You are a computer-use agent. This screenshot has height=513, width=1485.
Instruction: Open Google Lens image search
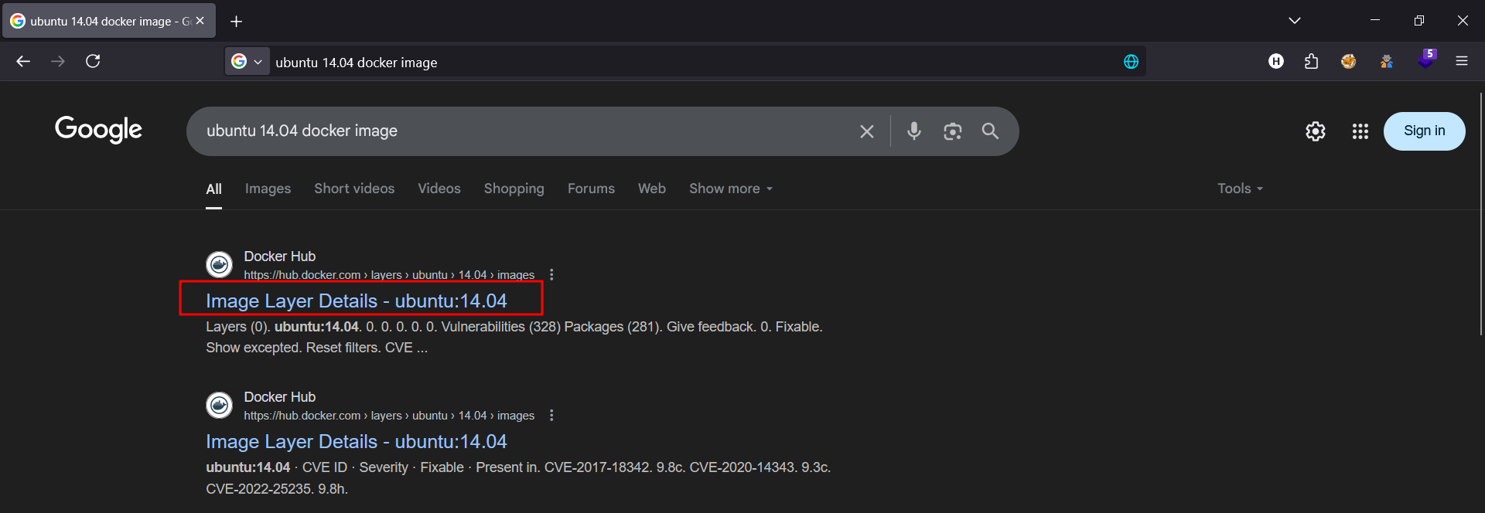pos(952,131)
